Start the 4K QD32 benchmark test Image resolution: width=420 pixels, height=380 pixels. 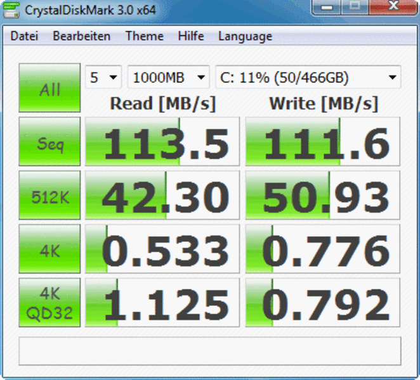[x=49, y=303]
